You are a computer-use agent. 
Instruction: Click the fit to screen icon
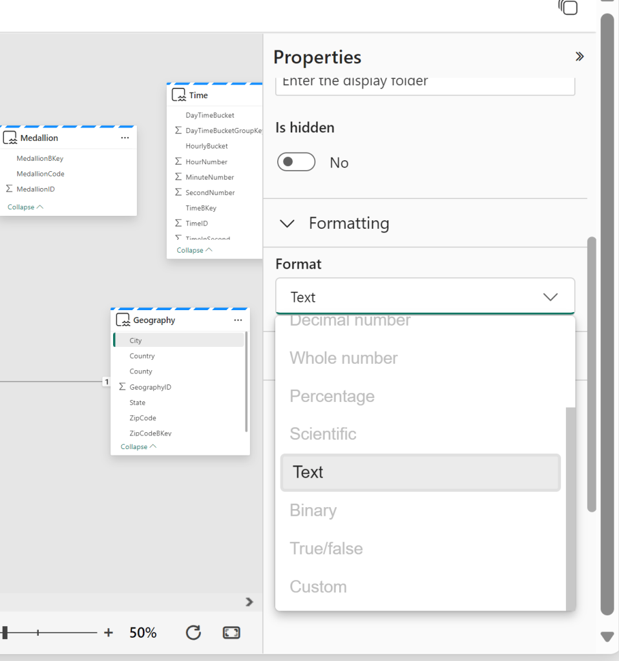[231, 633]
